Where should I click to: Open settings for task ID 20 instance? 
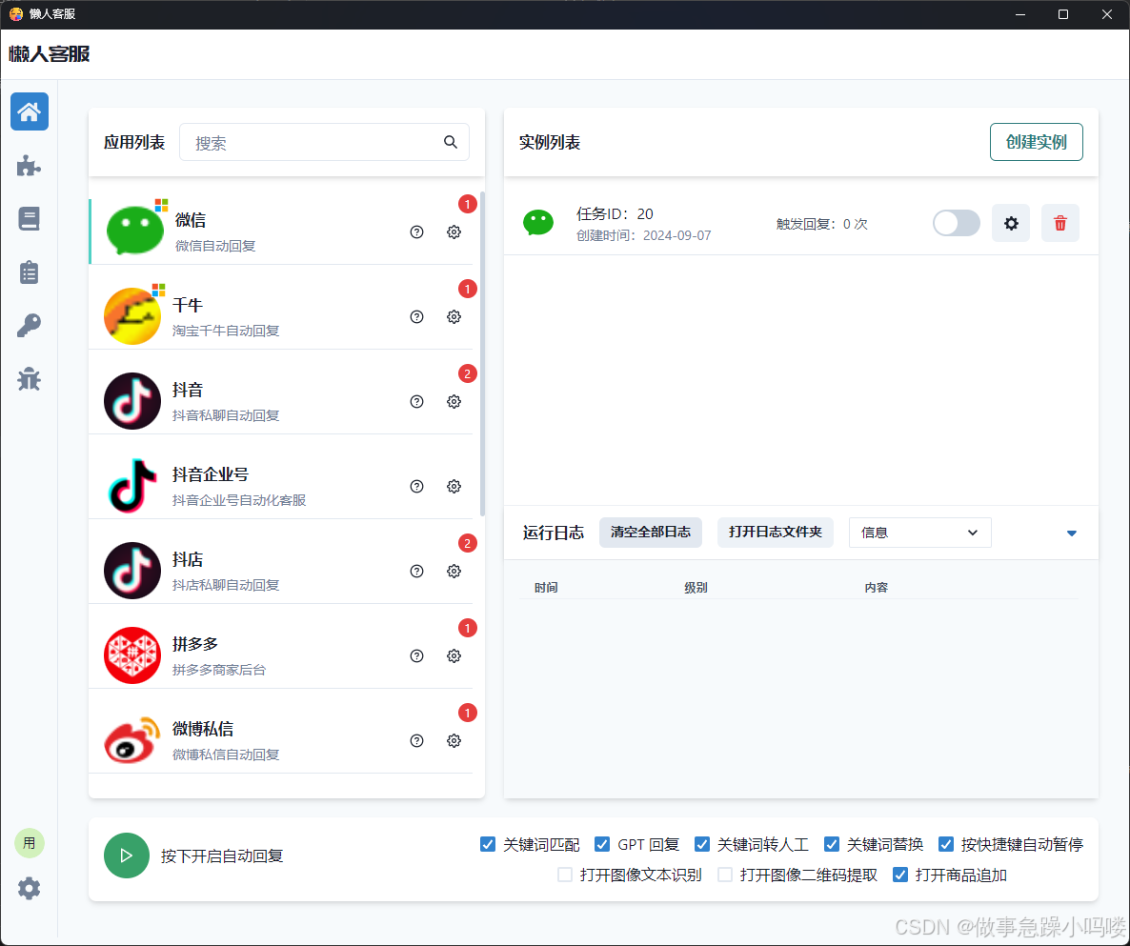click(1011, 223)
